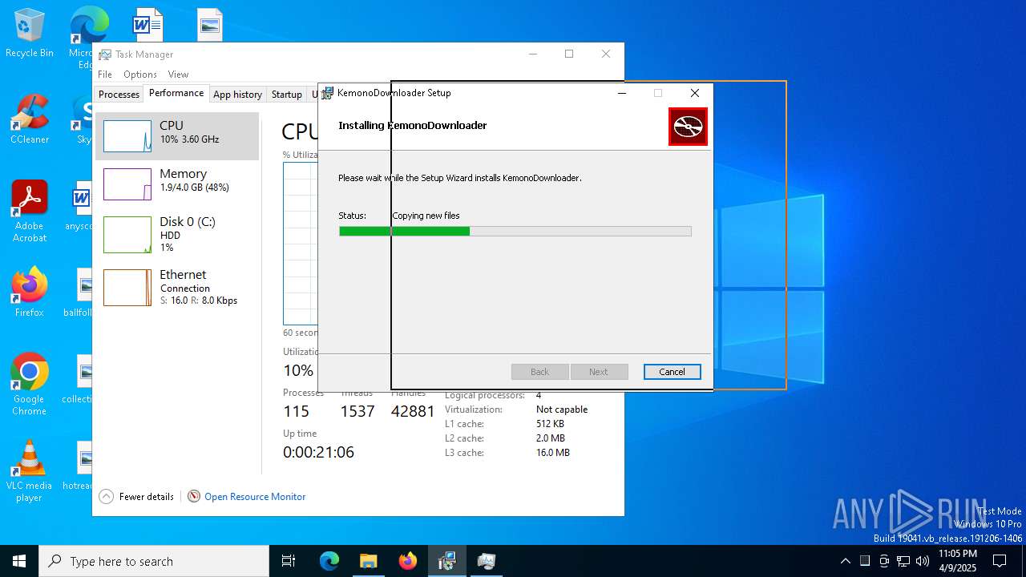Click the Up time value 0:00:21:06
Image resolution: width=1026 pixels, height=577 pixels.
(x=318, y=452)
